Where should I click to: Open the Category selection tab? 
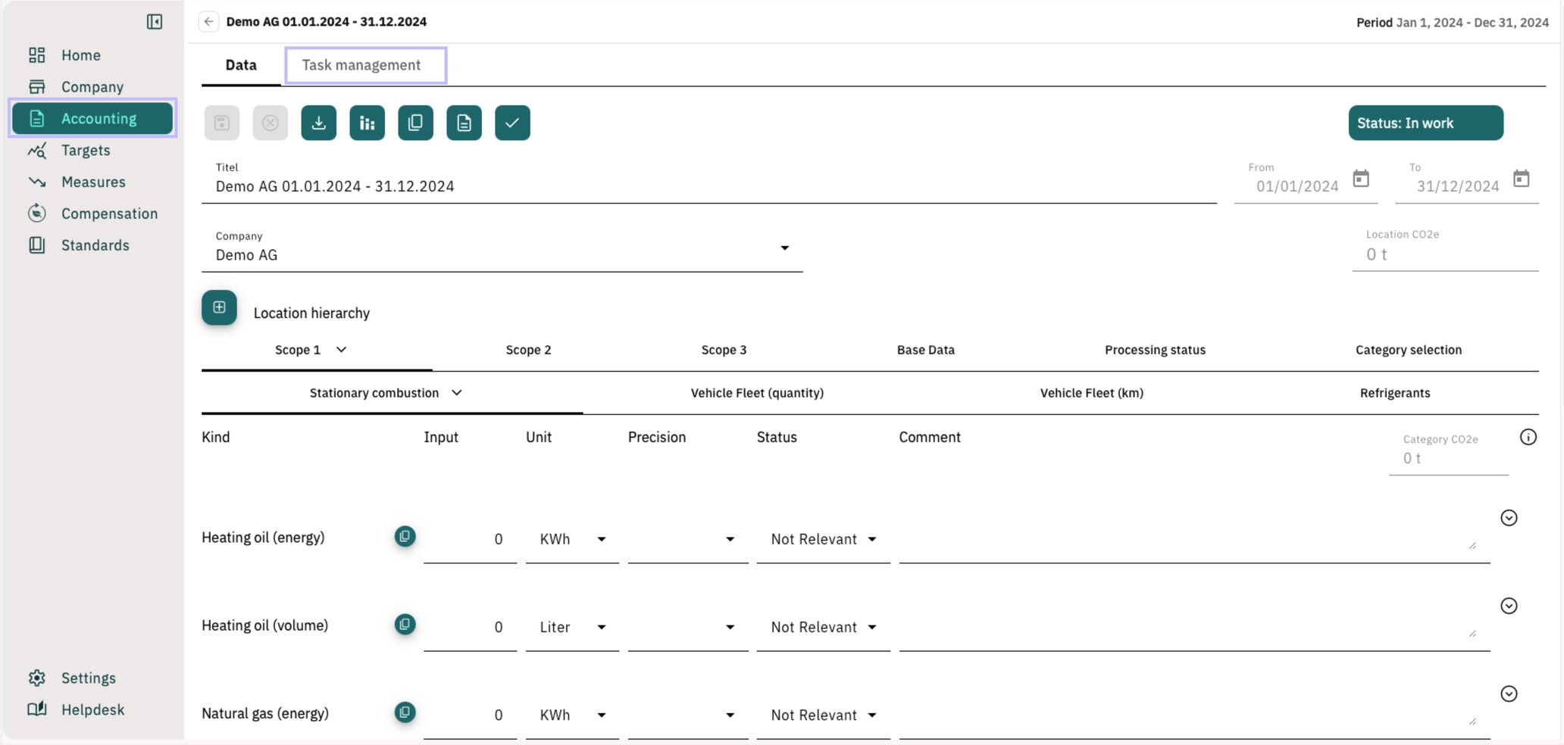click(1409, 350)
